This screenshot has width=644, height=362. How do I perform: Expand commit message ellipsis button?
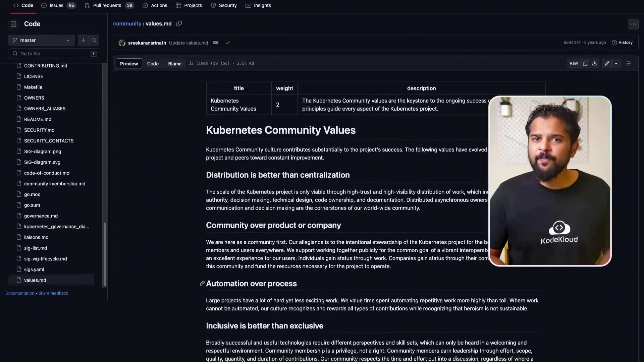216,43
